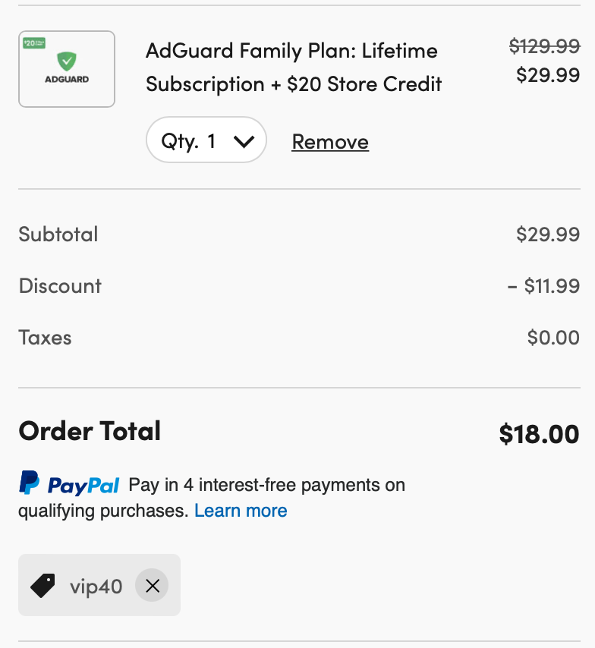This screenshot has height=648, width=595.
Task: Click the chevron arrow in quantity selector
Action: point(244,142)
